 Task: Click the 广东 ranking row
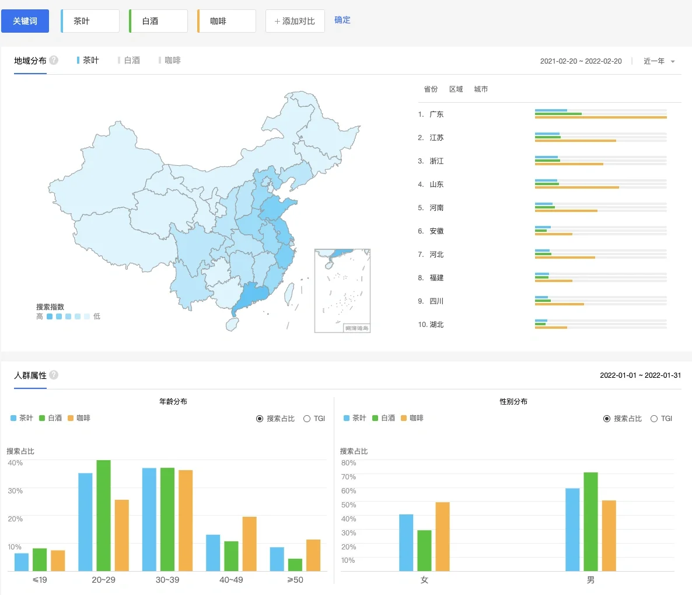click(543, 114)
